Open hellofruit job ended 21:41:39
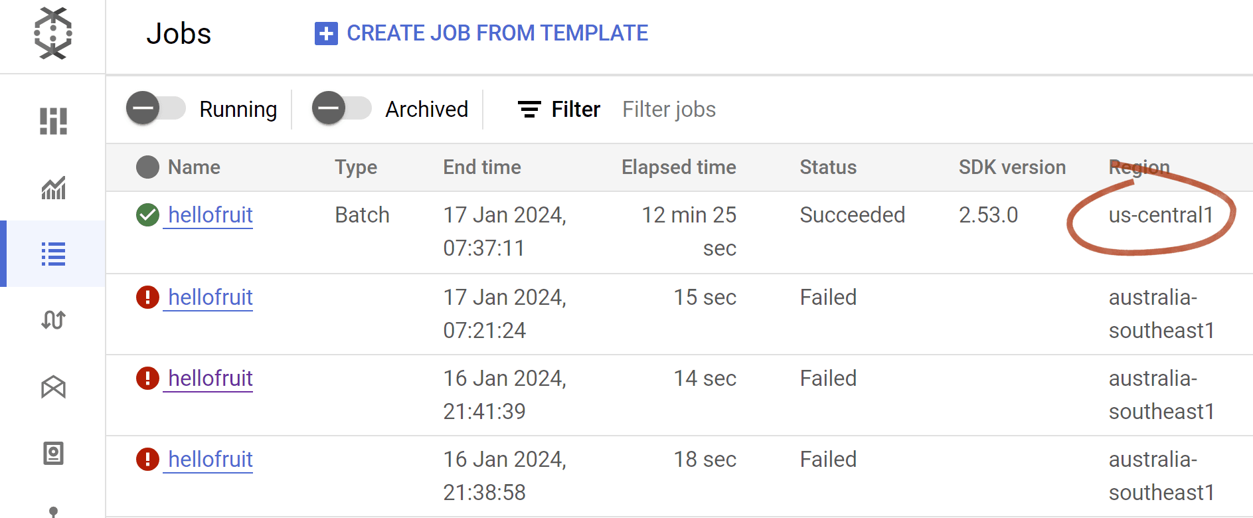The width and height of the screenshot is (1253, 518). 210,379
